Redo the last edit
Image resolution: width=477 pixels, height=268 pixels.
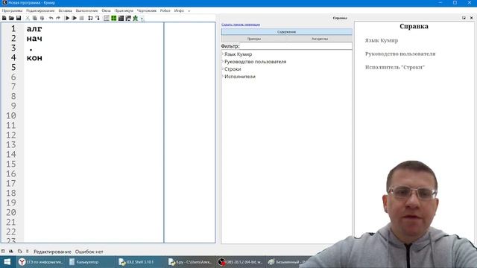58,18
